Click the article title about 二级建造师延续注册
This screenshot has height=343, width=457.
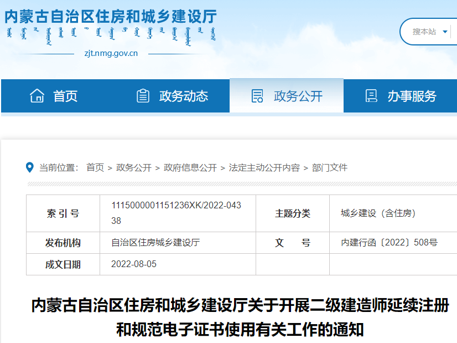[x=228, y=311]
